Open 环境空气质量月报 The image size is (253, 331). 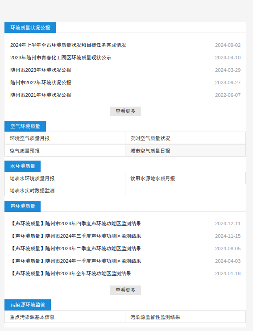65,138
